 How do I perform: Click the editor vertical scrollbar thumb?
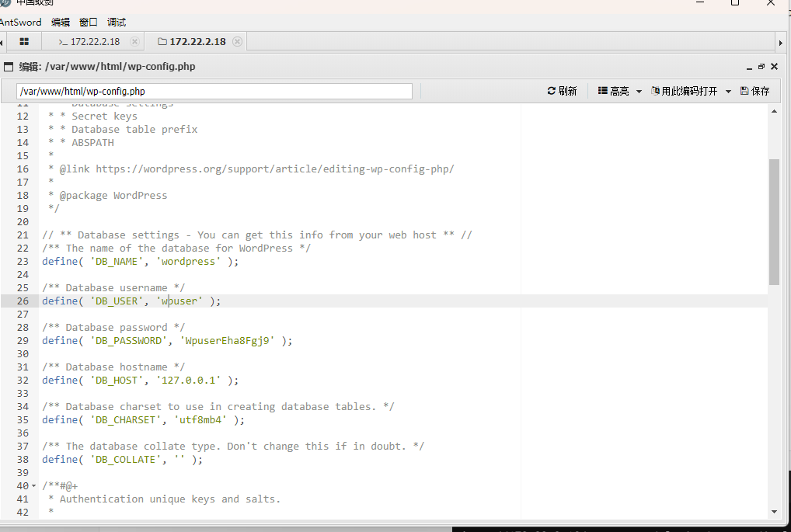[773, 221]
